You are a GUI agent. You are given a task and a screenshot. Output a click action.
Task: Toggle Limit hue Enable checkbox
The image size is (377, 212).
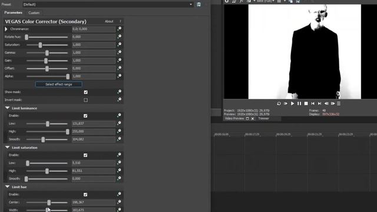(85, 195)
